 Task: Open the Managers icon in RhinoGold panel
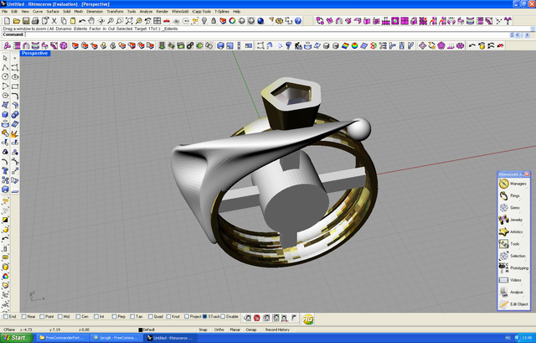click(503, 183)
